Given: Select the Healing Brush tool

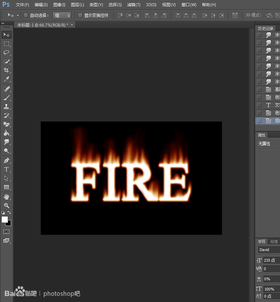Looking at the screenshot, I should pos(6,89).
